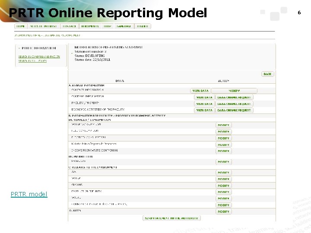View data for Company Information
The height and width of the screenshot is (233, 311).
(204, 97)
